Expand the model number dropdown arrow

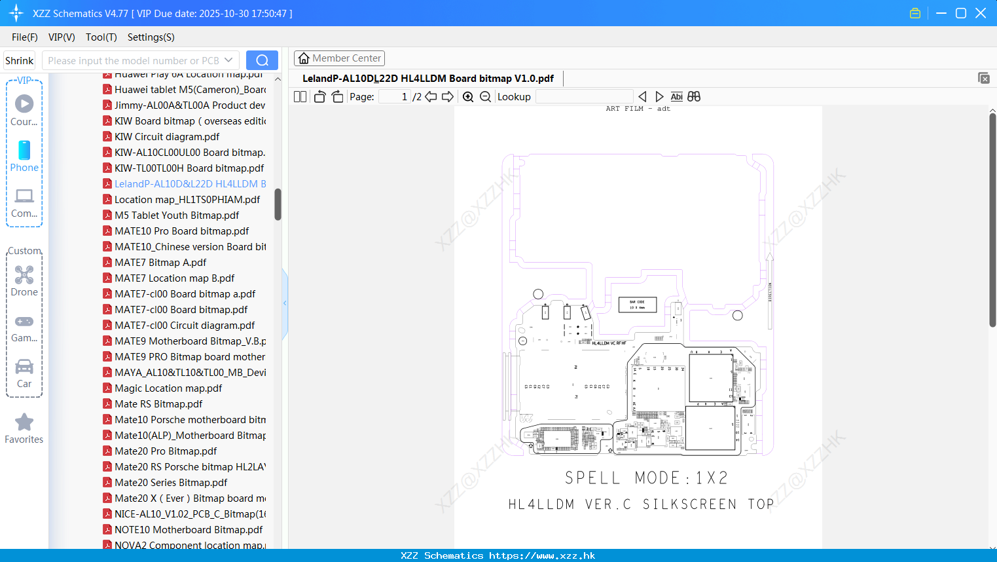pyautogui.click(x=228, y=60)
